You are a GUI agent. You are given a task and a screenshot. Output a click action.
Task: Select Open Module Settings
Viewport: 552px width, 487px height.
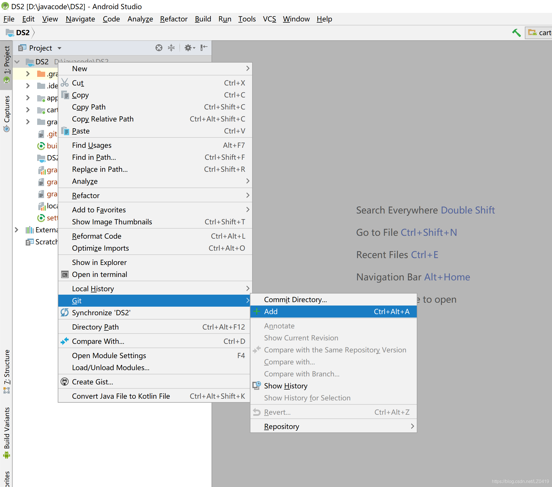[154, 356]
